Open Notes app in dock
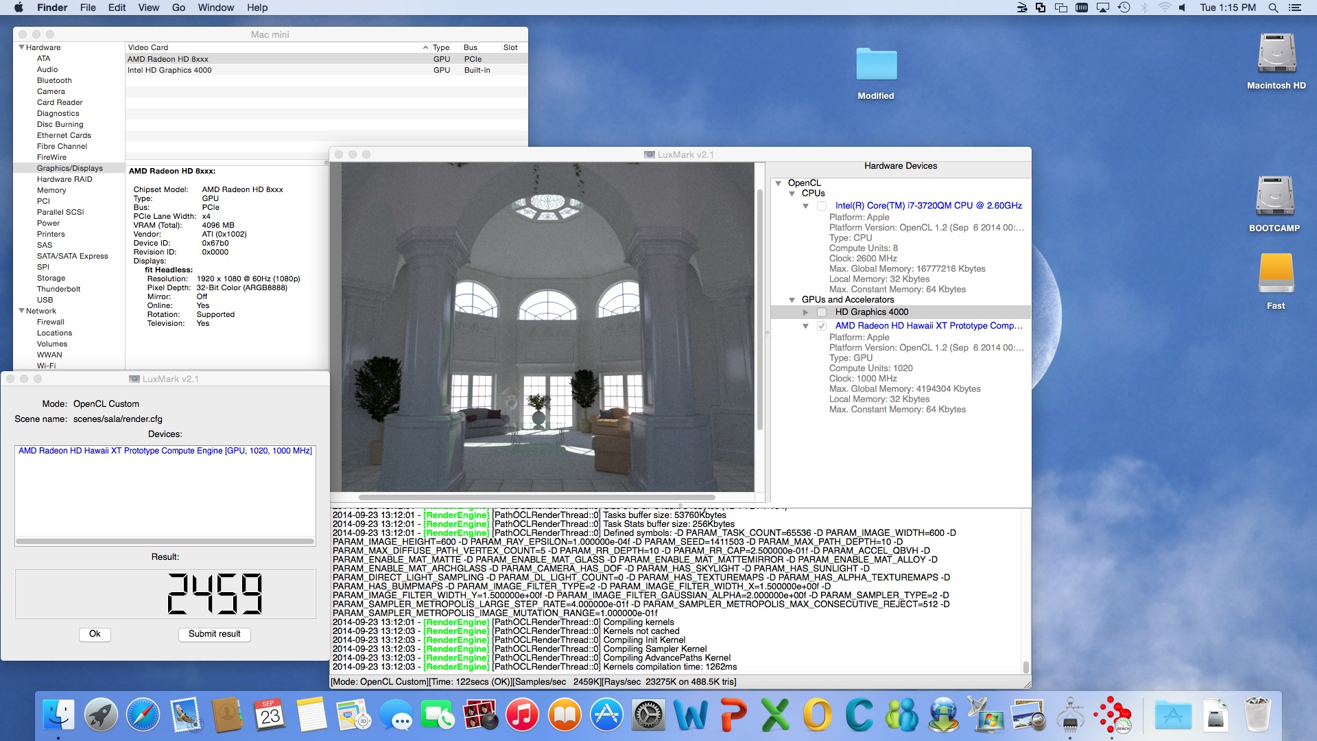 point(311,715)
